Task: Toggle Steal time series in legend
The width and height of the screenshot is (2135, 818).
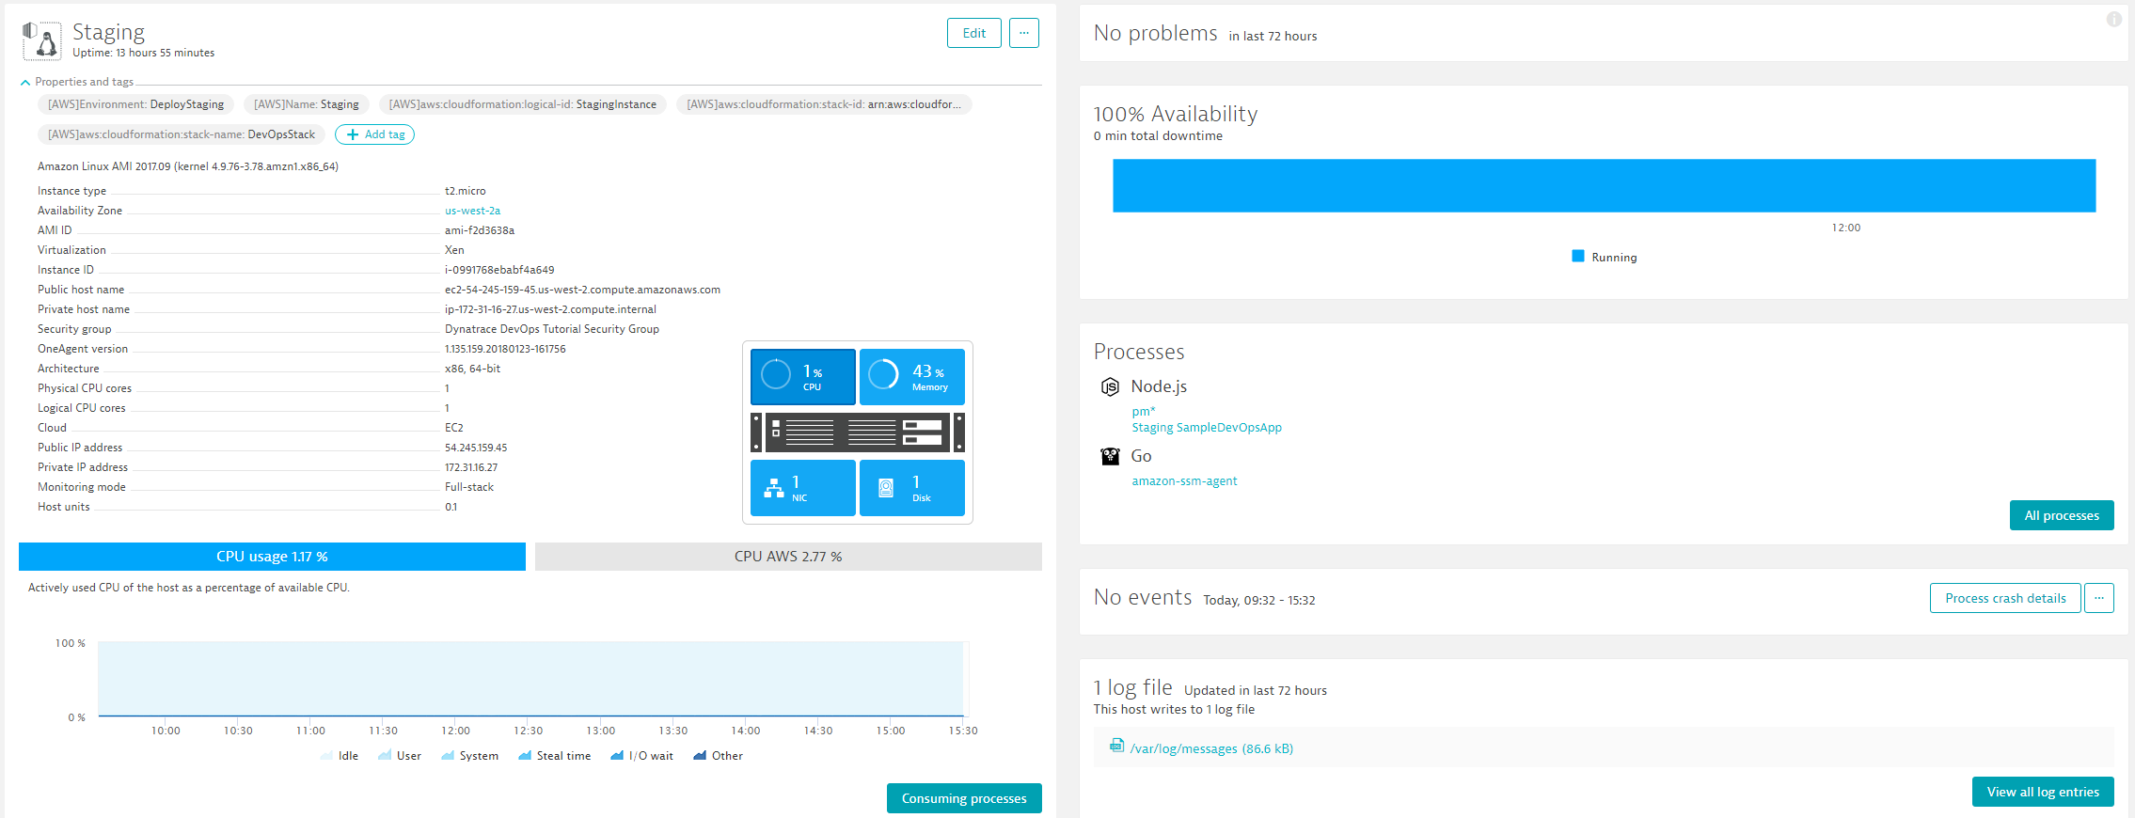Action: click(555, 756)
